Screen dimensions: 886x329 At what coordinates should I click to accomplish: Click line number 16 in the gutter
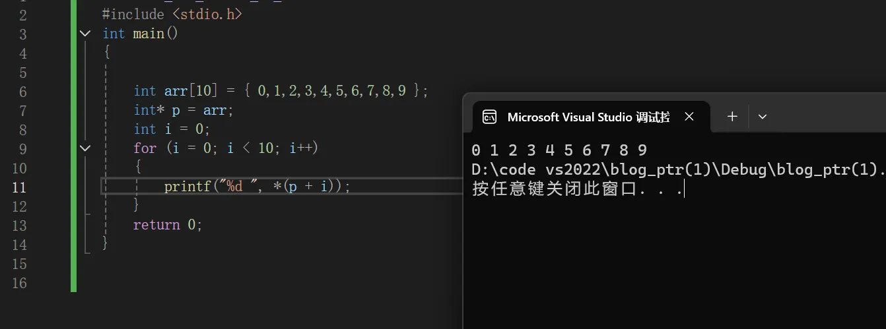coord(19,283)
